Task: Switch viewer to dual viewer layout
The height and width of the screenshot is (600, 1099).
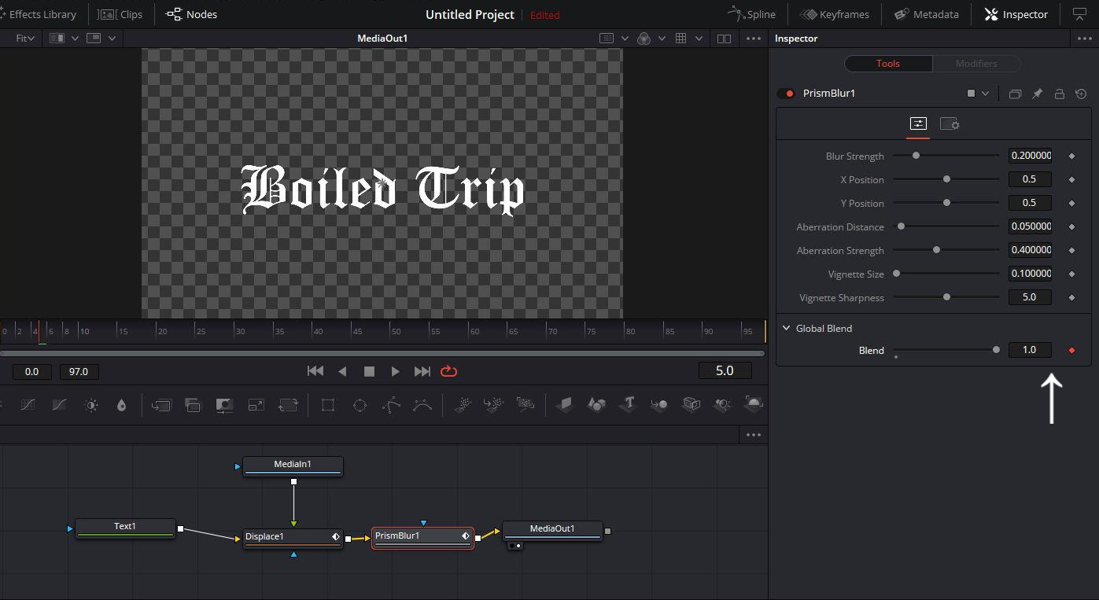Action: (x=724, y=39)
